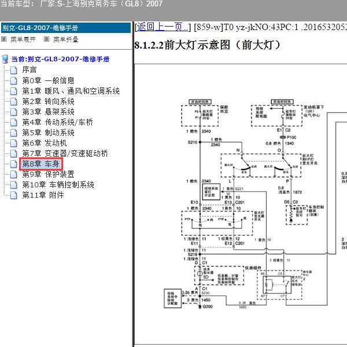Click page icon beside 第0章 一般信息
The height and width of the screenshot is (347, 347).
(13, 80)
